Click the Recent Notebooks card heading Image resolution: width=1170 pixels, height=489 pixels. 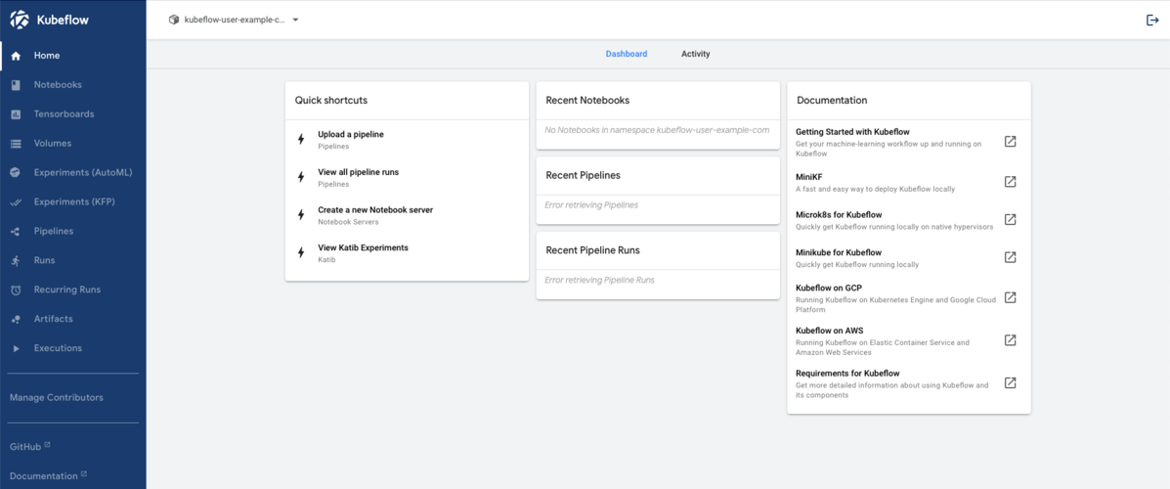[587, 100]
